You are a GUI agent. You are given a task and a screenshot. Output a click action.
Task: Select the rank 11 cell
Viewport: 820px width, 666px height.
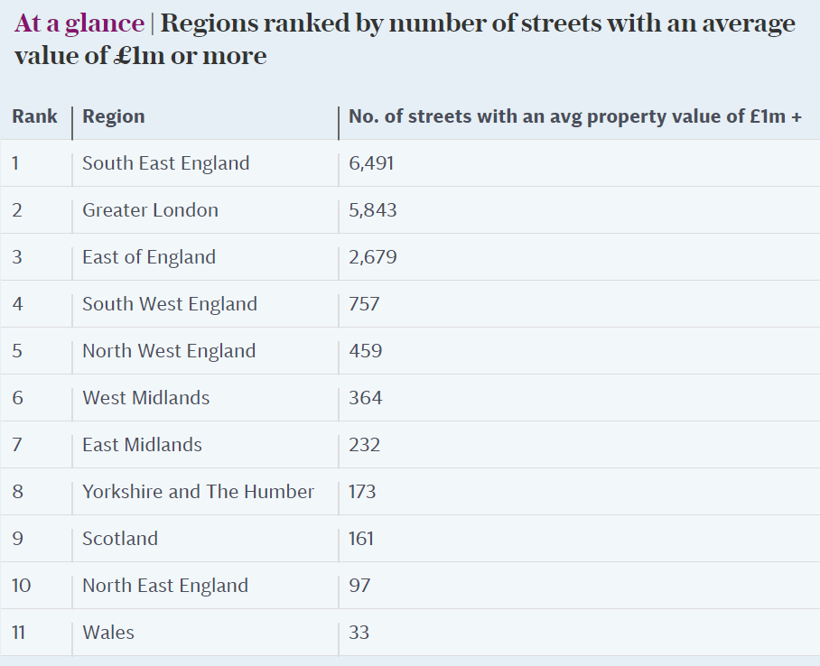click(x=19, y=633)
